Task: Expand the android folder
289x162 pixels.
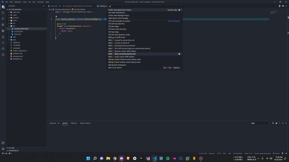Action: (27, 18)
